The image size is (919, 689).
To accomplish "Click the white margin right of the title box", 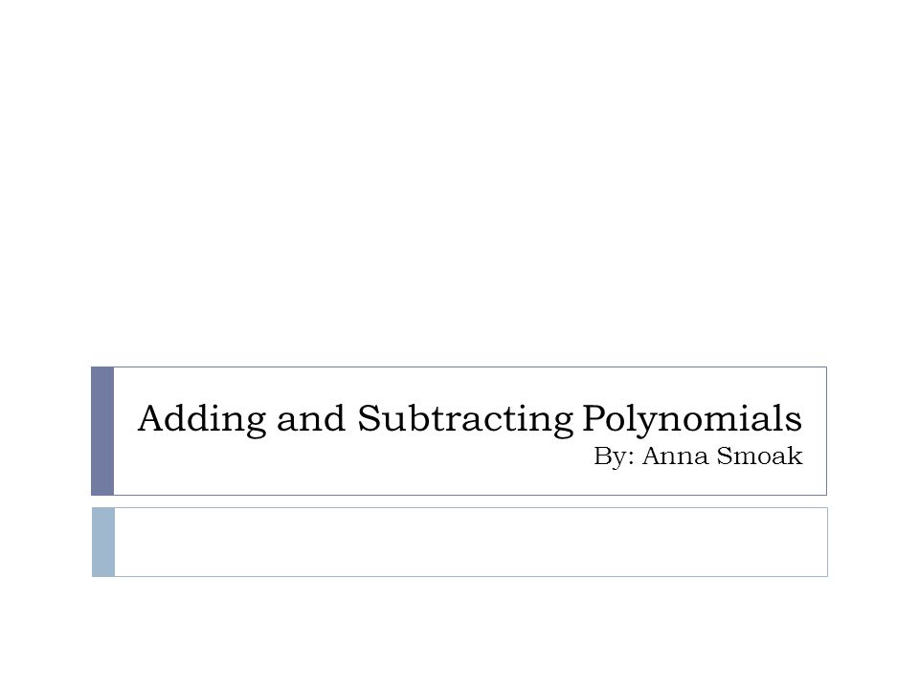I will coord(873,431).
